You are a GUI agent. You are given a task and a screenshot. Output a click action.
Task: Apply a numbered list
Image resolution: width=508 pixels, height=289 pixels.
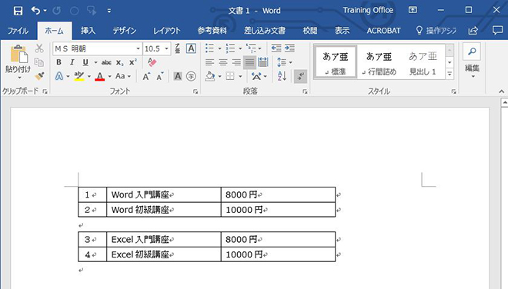pos(230,48)
